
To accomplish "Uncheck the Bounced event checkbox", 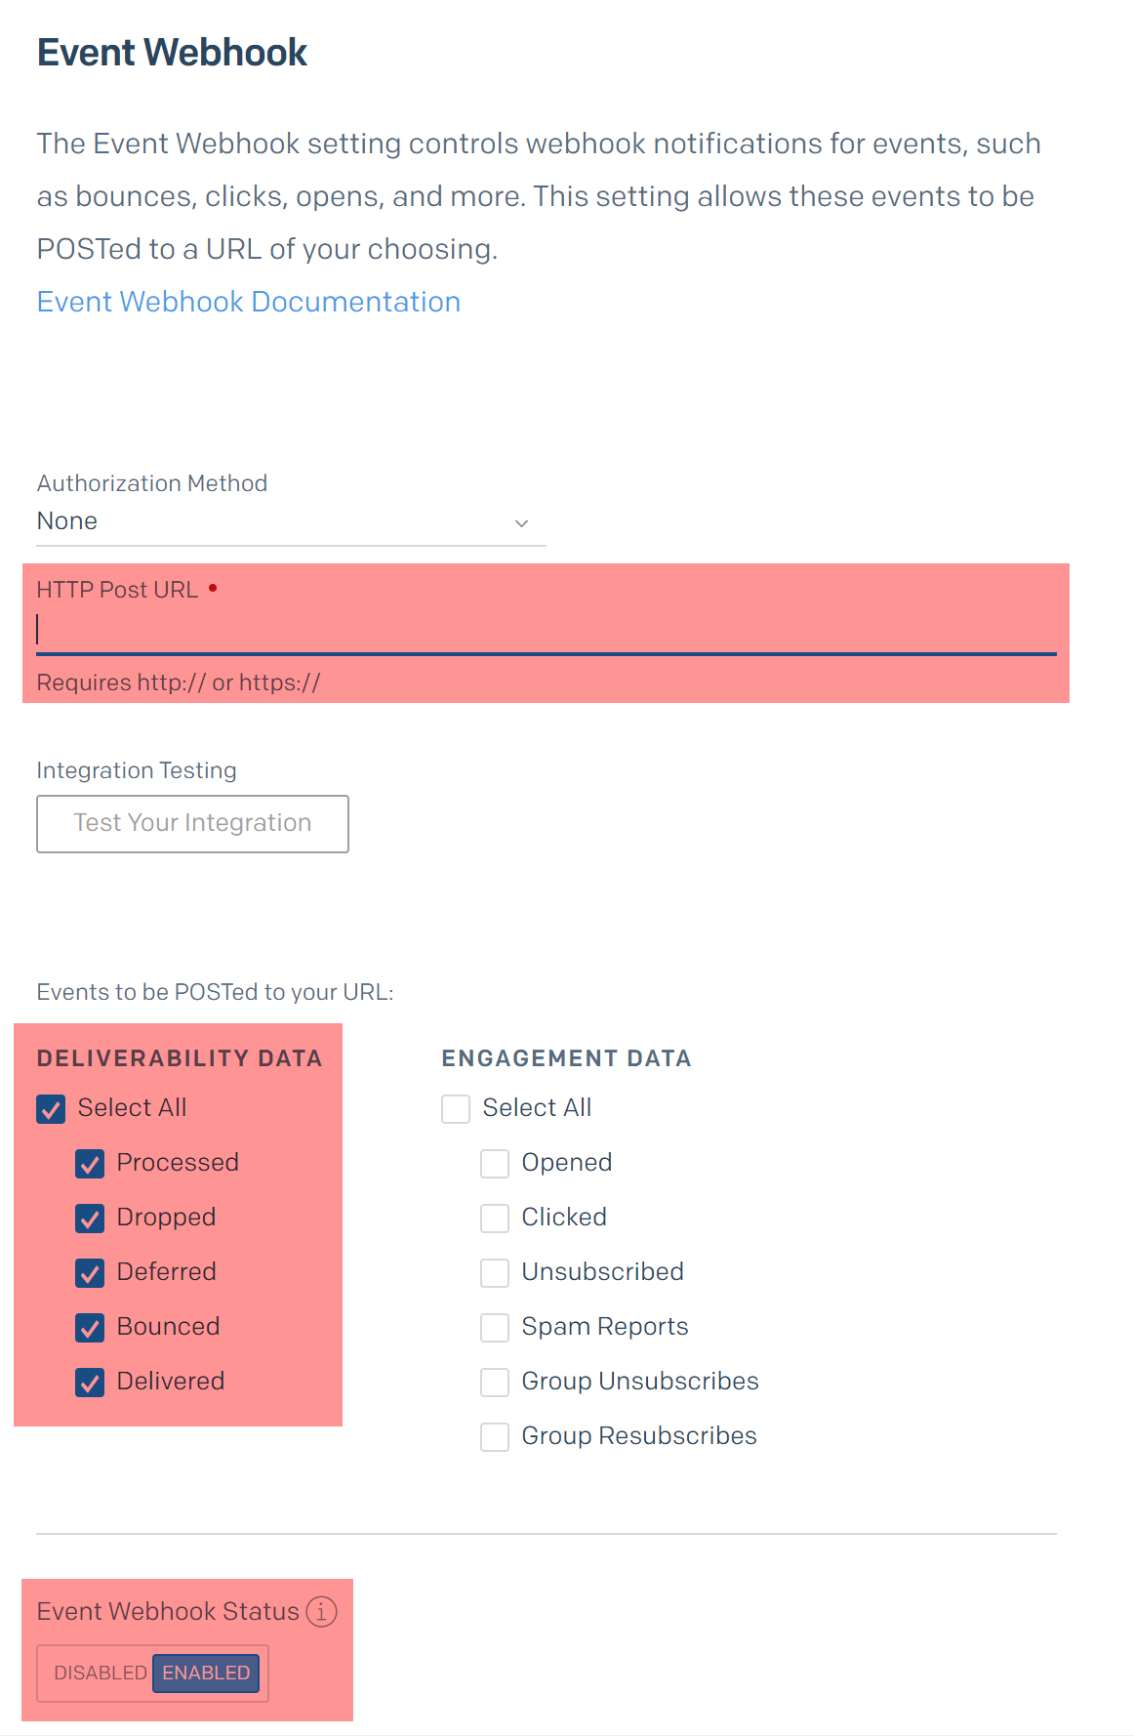I will click(x=90, y=1328).
